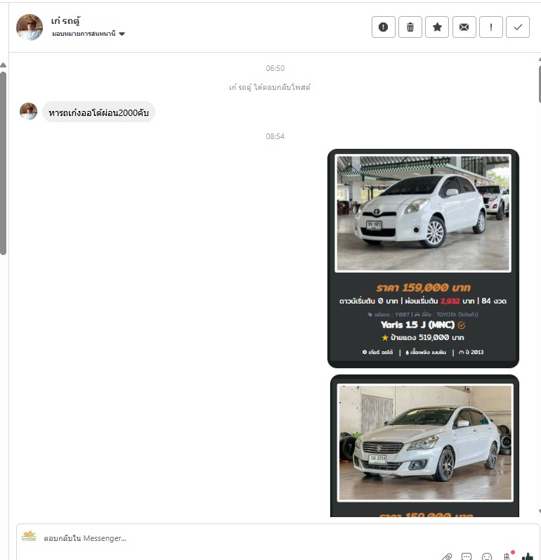Screen dimensions: 541x560
Task: Click the left panel scrollbar up arrow
Action: 3,65
